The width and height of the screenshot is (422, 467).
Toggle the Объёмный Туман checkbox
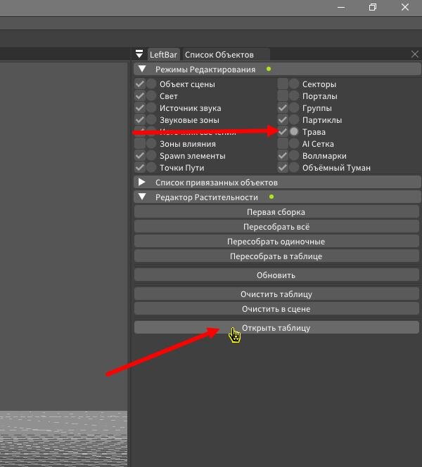283,167
